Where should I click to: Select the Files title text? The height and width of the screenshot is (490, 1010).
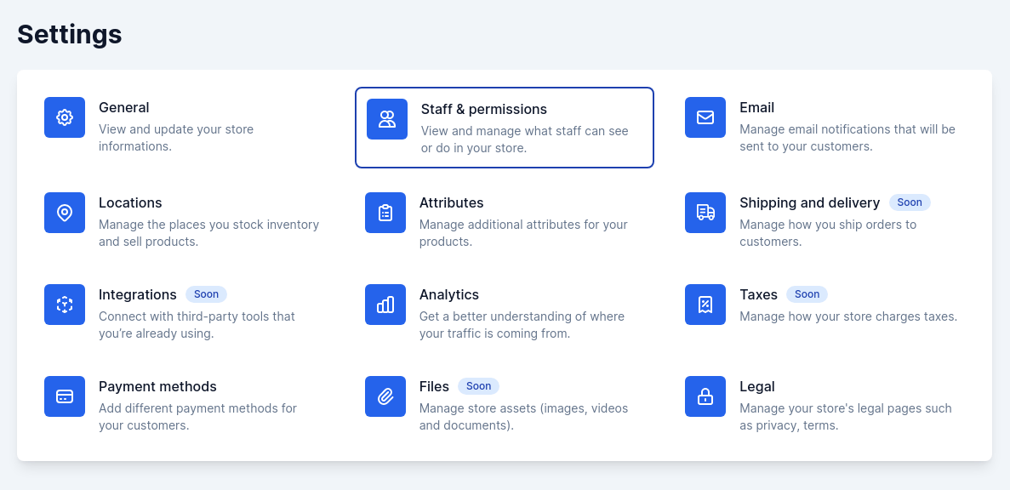pos(434,386)
